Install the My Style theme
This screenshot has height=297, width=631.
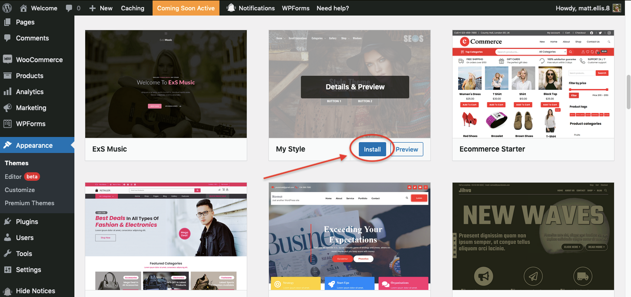coord(372,149)
